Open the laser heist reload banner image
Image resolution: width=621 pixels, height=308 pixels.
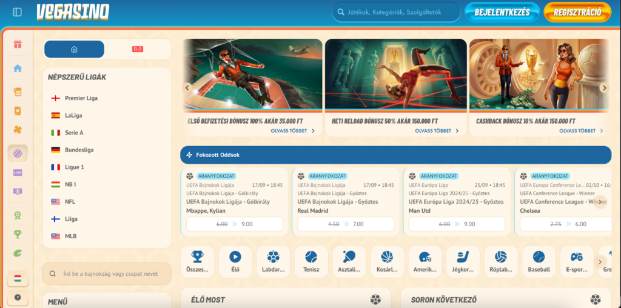396,74
